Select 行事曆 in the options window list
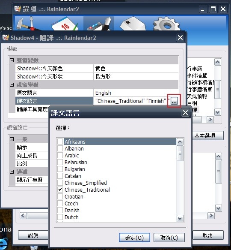 (x=195, y=69)
